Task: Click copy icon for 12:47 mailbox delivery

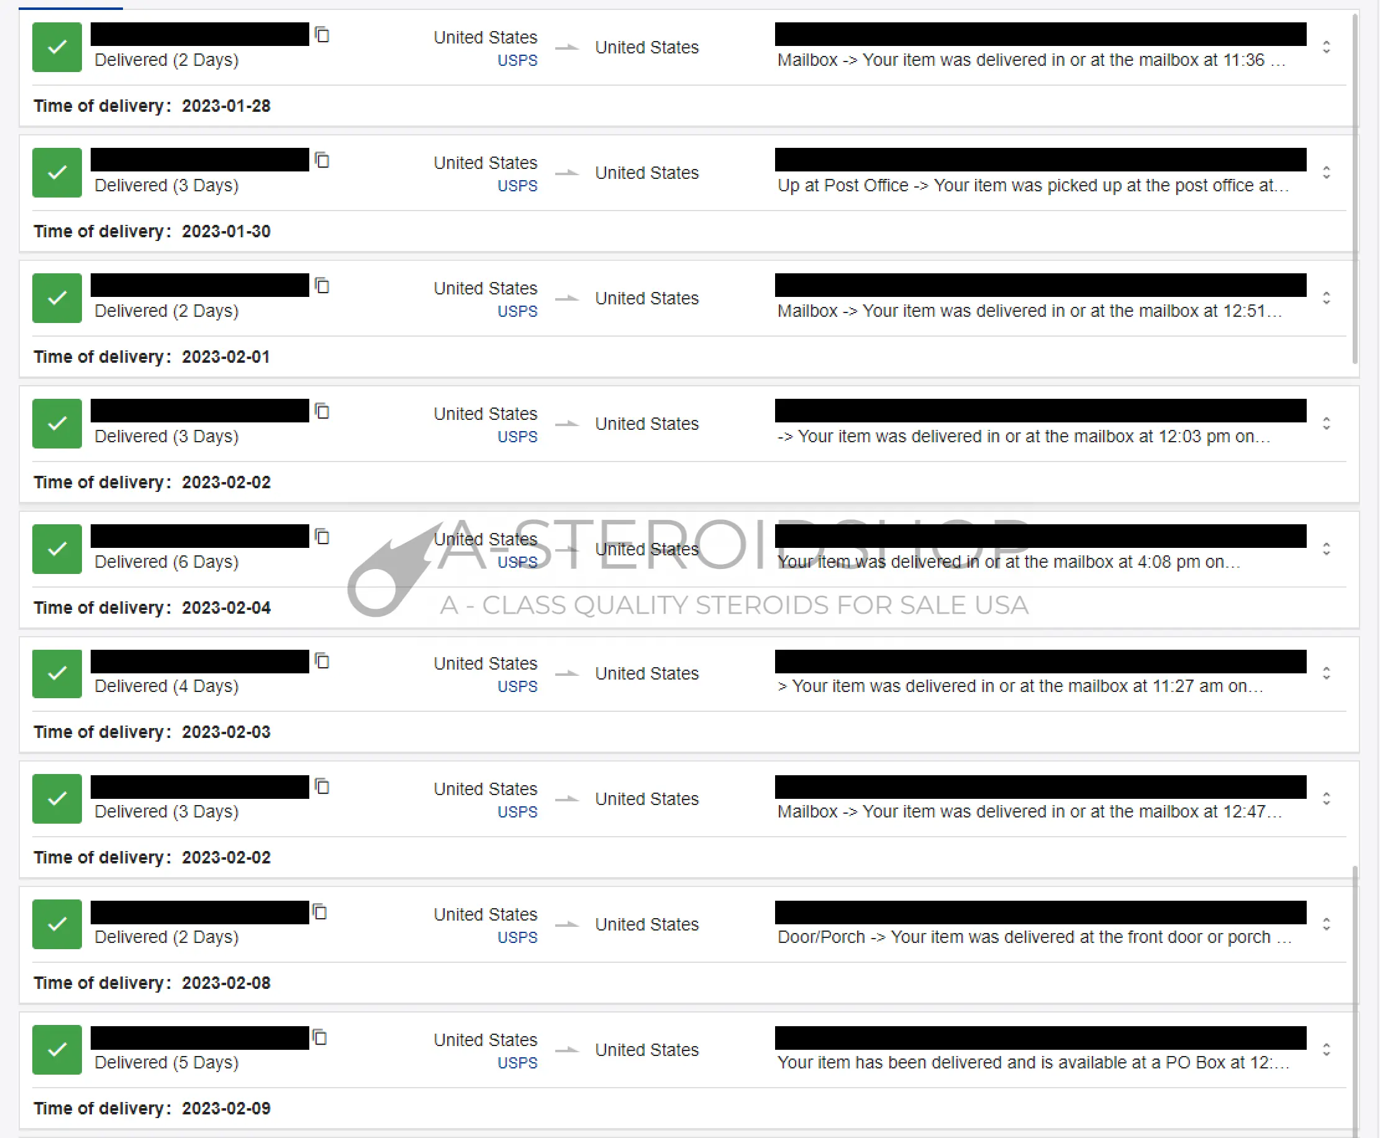Action: coord(322,786)
